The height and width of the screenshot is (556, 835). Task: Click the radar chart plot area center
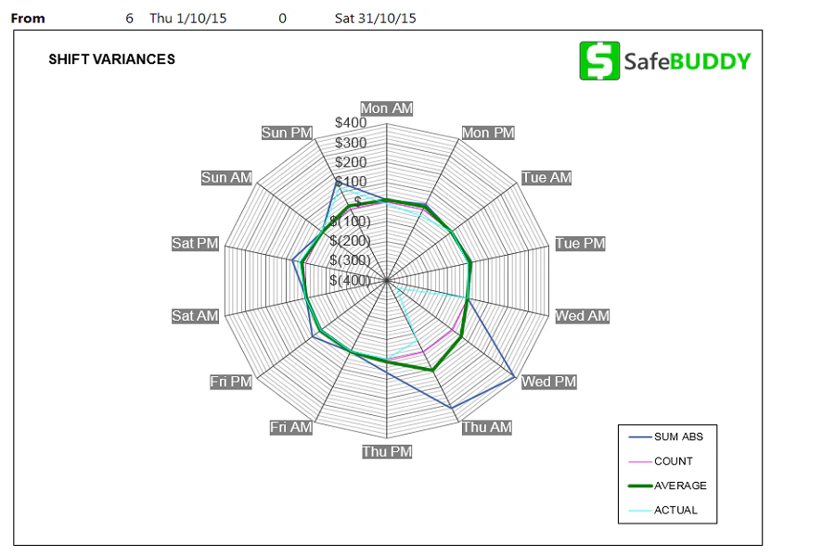pyautogui.click(x=386, y=279)
